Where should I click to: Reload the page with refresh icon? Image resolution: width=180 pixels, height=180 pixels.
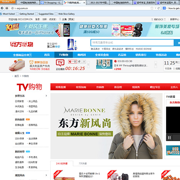(158, 8)
